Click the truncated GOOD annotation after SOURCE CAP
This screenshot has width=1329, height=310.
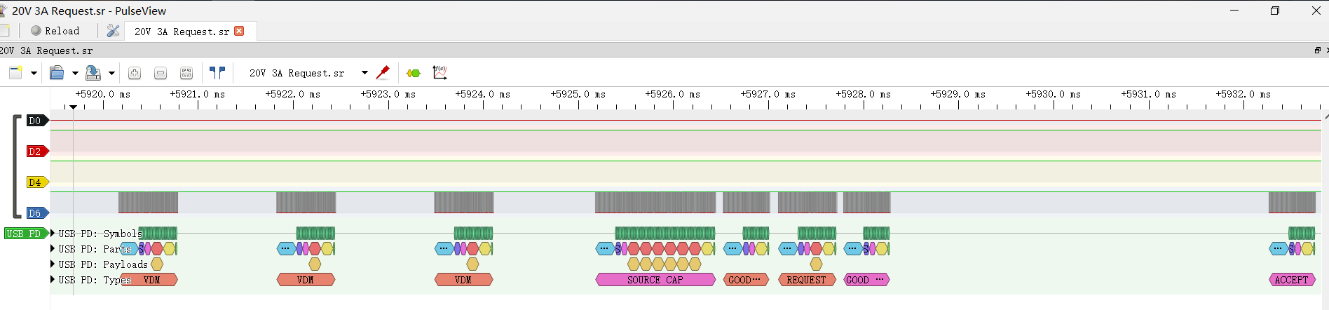(746, 280)
